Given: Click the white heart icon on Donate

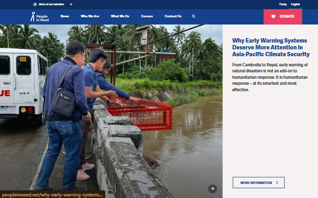Looking at the screenshot, I should [x=273, y=16].
